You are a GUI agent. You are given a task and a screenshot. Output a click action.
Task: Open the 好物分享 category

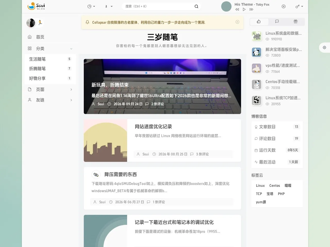pos(50,78)
